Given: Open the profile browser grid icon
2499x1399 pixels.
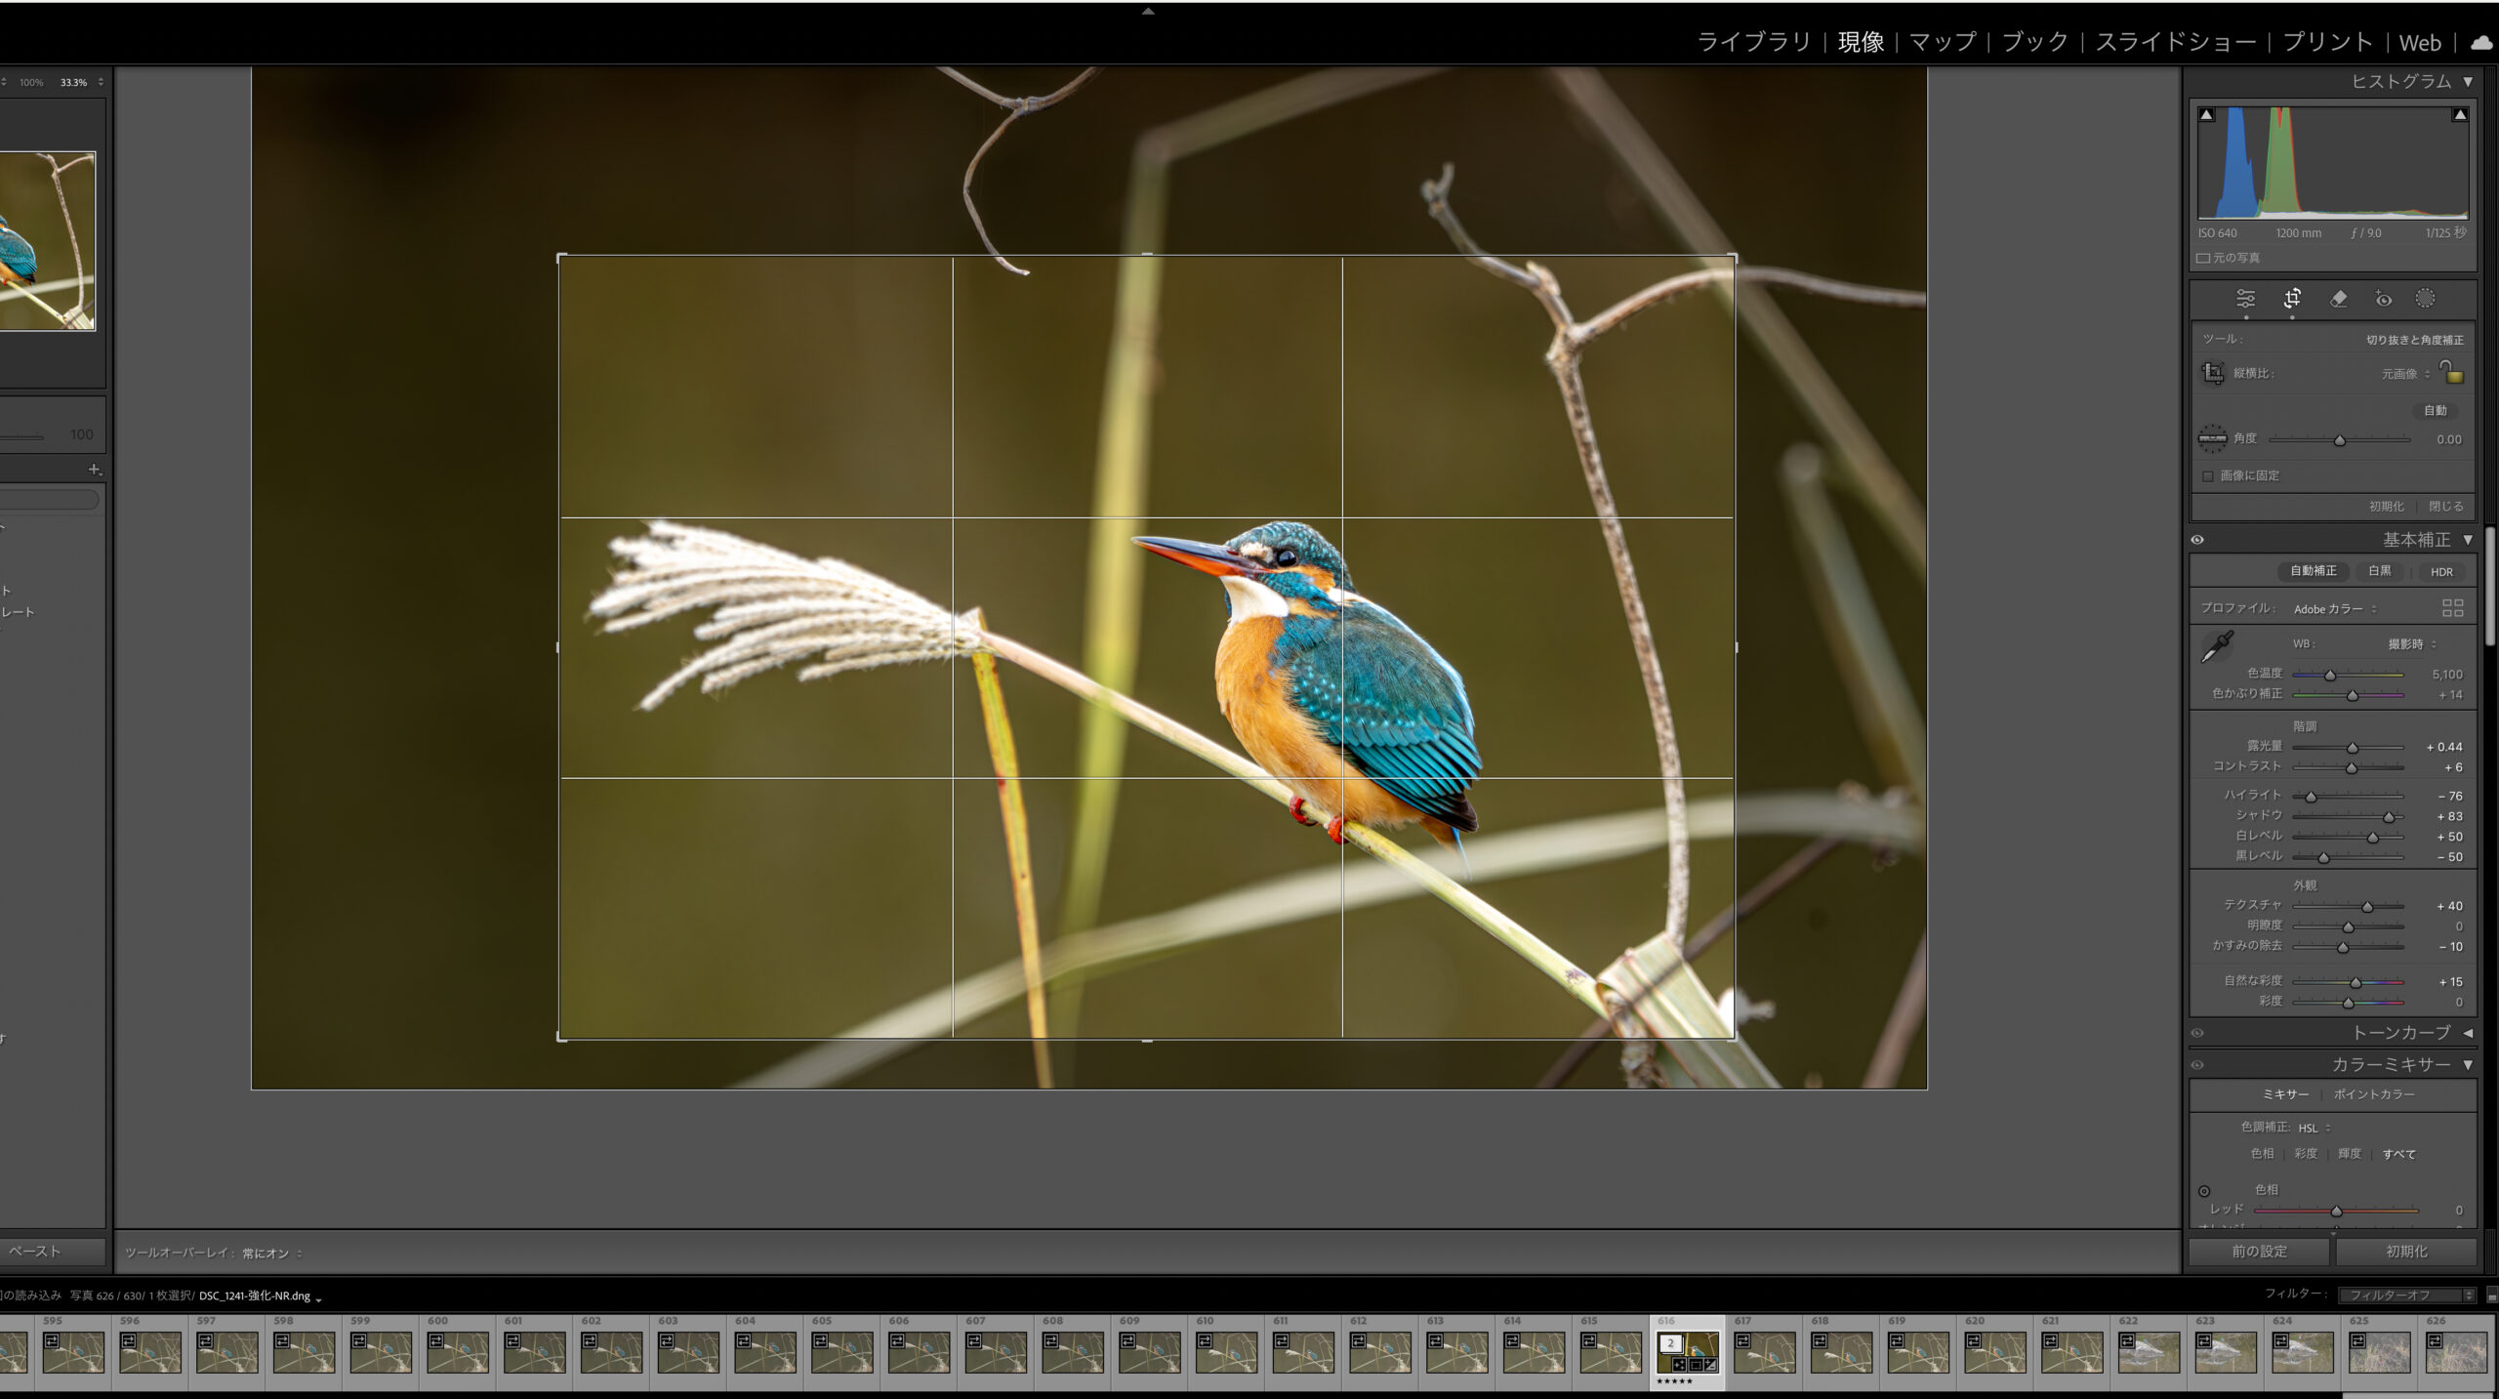Looking at the screenshot, I should pos(2452,608).
